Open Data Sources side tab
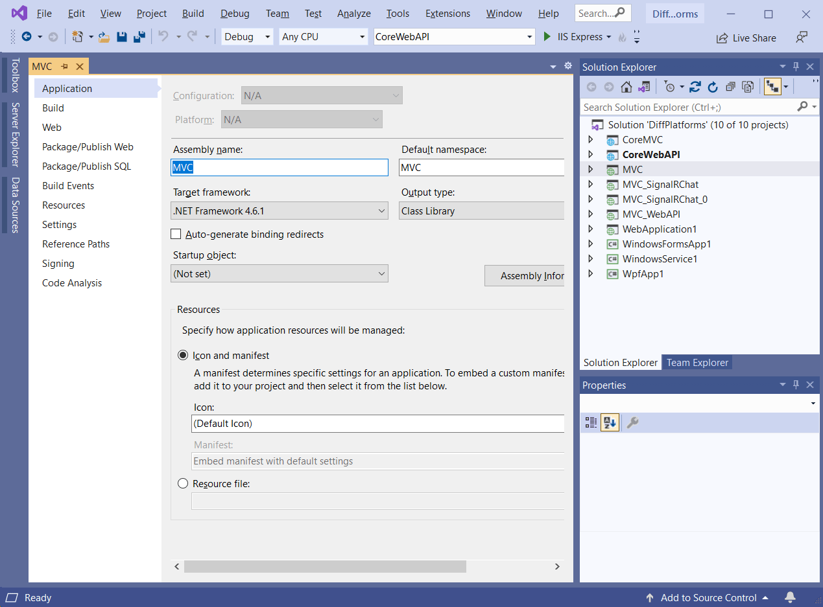 [14, 205]
